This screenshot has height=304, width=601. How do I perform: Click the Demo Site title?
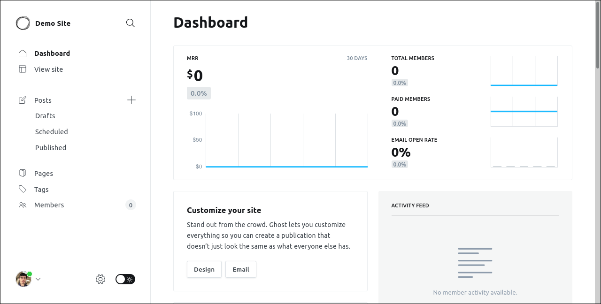(53, 23)
